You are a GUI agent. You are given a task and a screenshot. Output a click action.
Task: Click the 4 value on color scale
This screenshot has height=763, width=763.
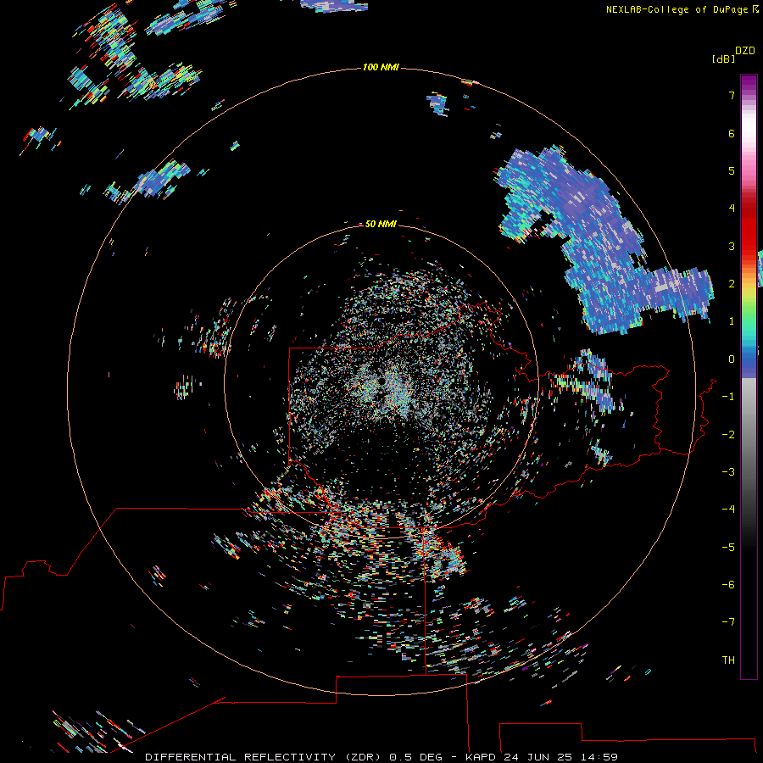[x=732, y=209]
